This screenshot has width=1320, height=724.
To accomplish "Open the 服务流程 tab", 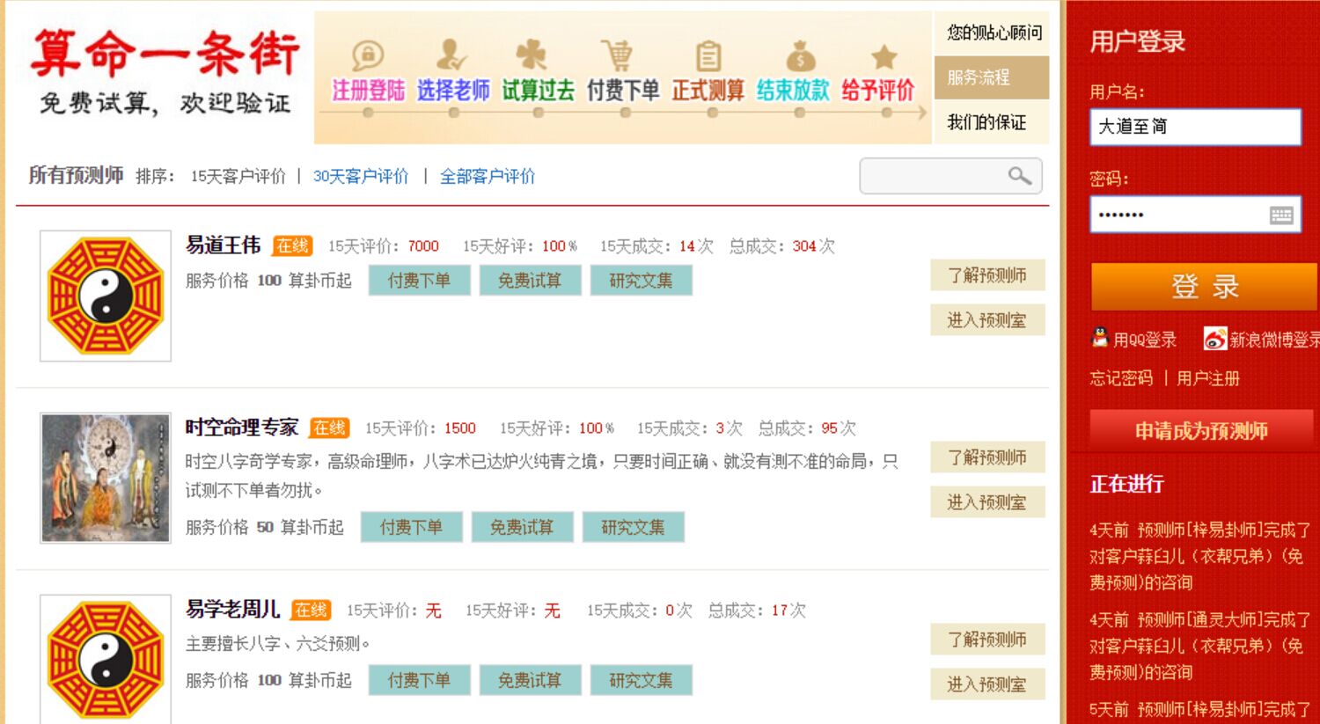I will tap(991, 77).
